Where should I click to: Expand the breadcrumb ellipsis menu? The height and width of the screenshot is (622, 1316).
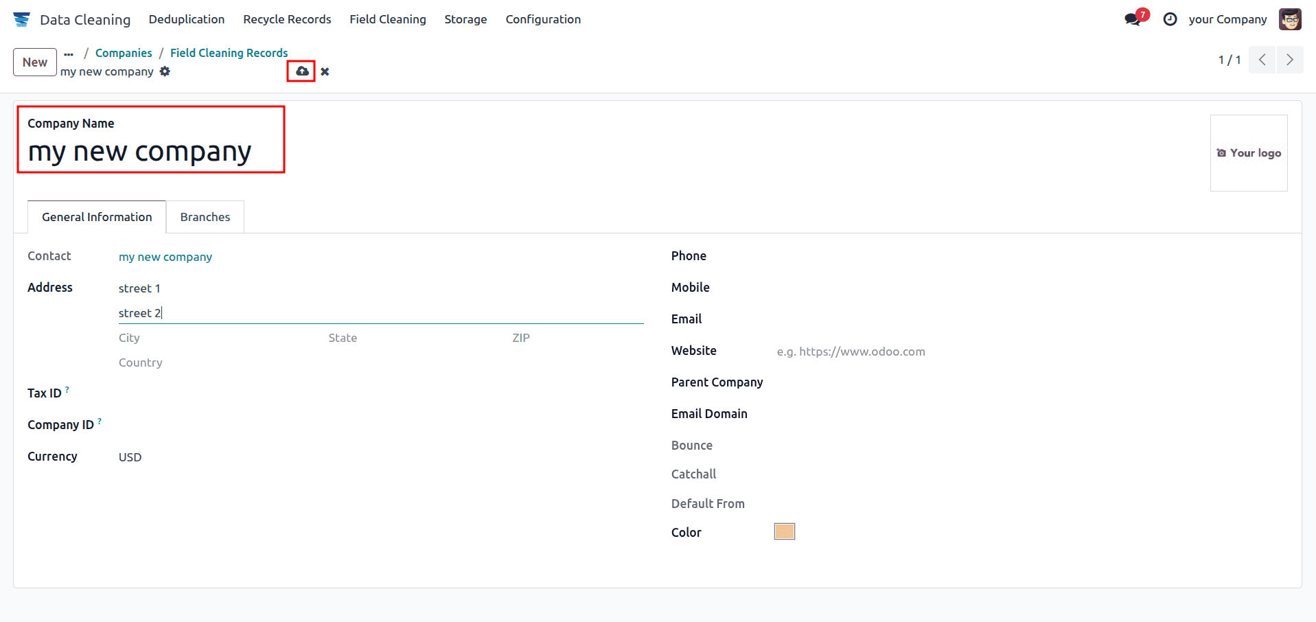point(69,54)
